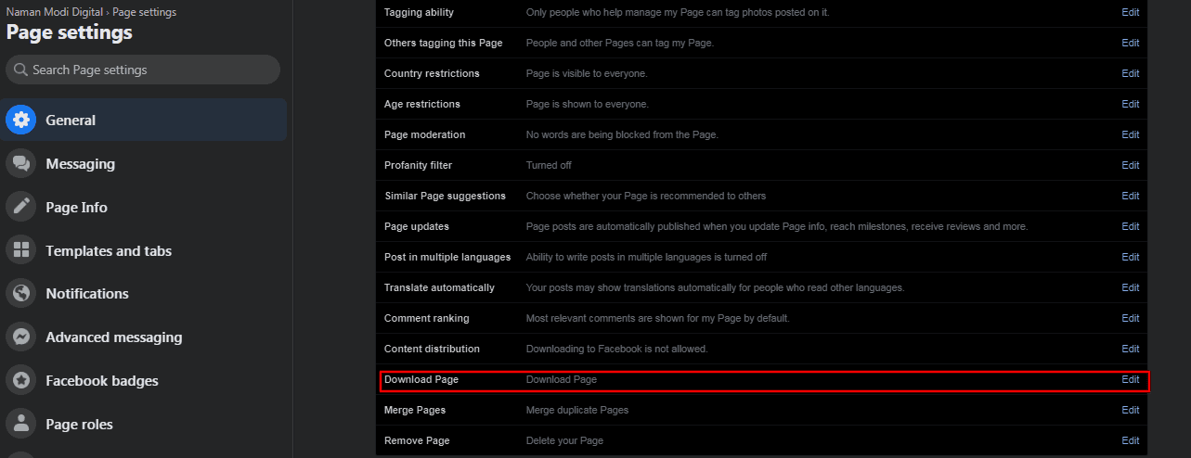The height and width of the screenshot is (458, 1191).
Task: Edit the Page moderation setting
Action: point(1130,134)
